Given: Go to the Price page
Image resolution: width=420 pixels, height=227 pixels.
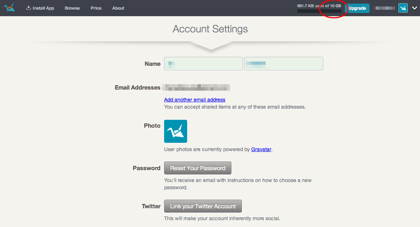Looking at the screenshot, I should coord(96,8).
